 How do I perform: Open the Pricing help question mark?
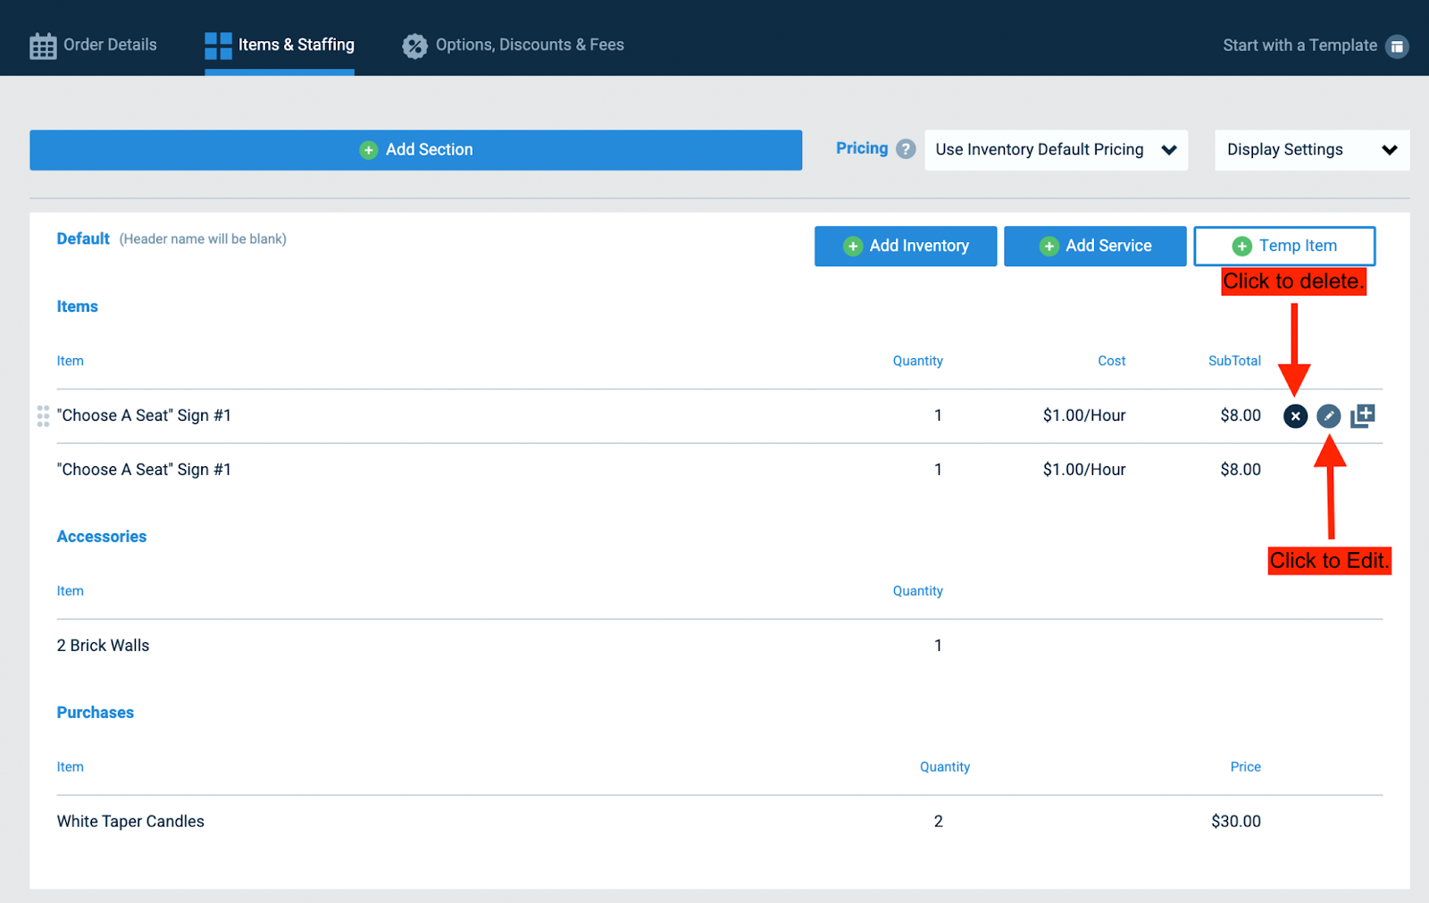tap(905, 149)
